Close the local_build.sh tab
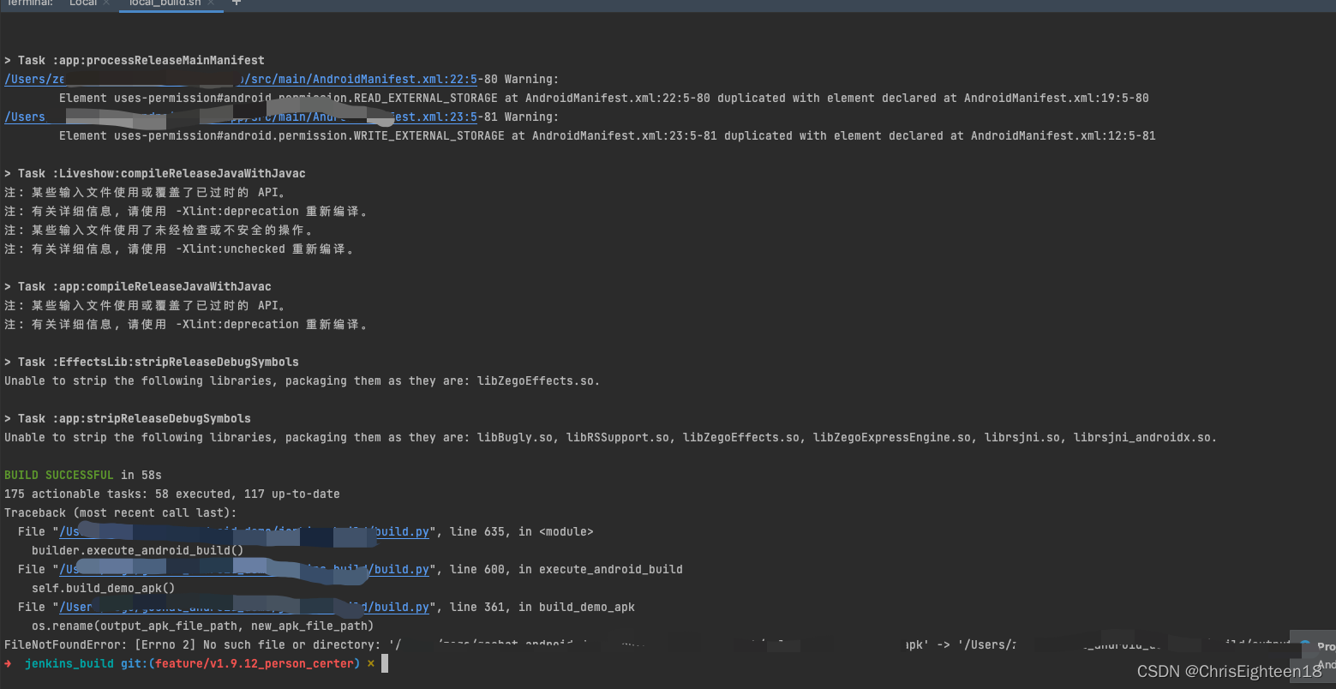This screenshot has width=1336, height=689. (x=213, y=3)
